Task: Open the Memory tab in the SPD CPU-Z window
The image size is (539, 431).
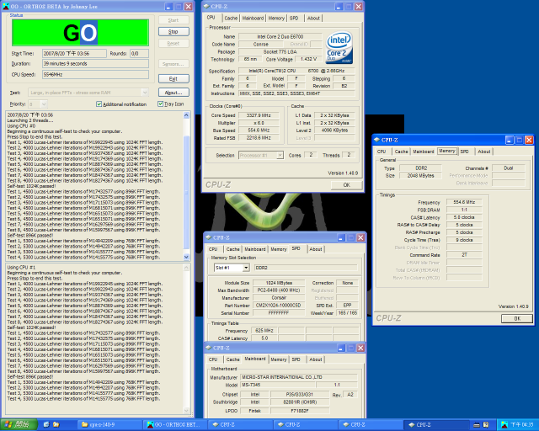Action: [x=279, y=249]
